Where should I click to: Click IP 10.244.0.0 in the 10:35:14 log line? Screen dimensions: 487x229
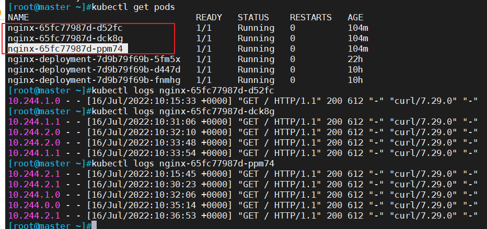pos(34,205)
